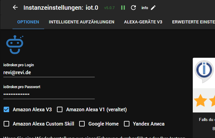This screenshot has width=215, height=138.
Task: Open the Alexa-Geräte V3 tab
Action: point(143,22)
